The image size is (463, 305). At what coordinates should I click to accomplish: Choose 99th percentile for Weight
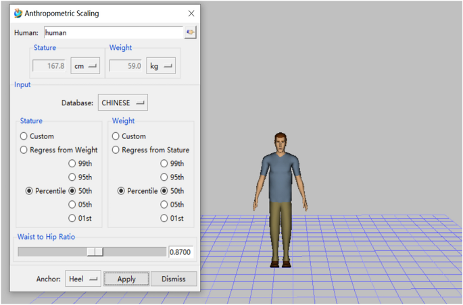point(164,163)
